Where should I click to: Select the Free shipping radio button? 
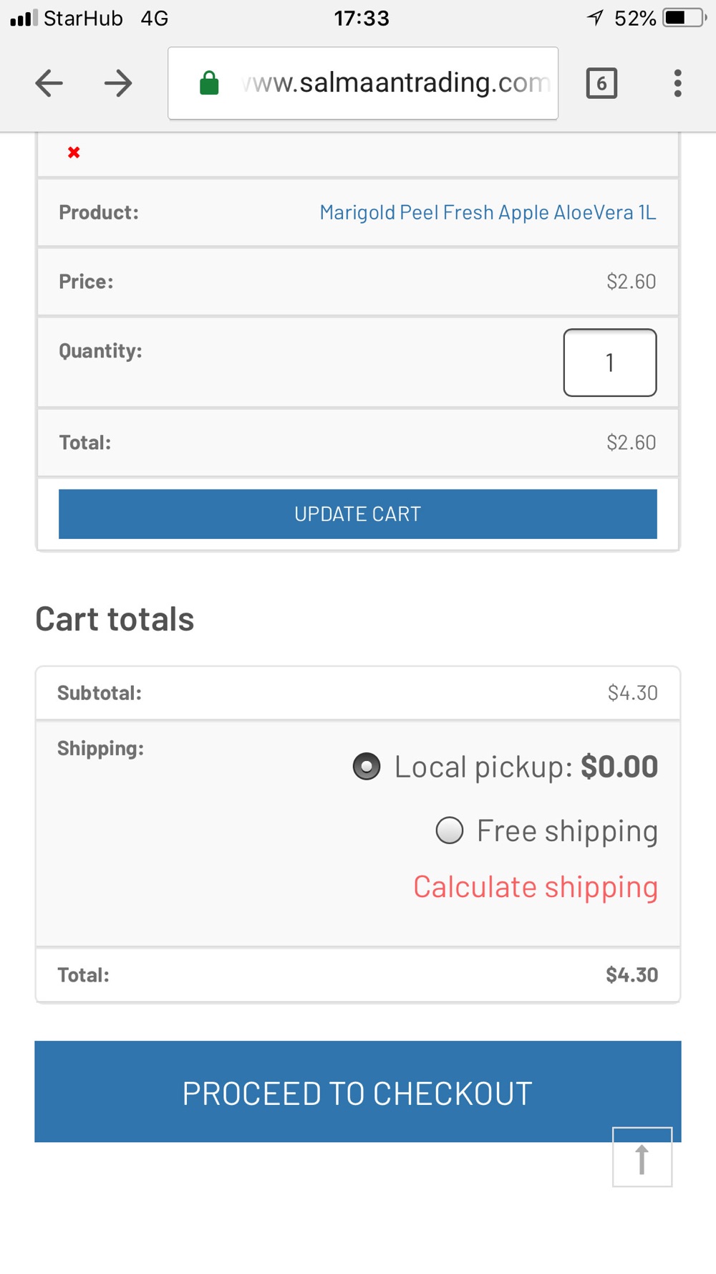pos(450,830)
